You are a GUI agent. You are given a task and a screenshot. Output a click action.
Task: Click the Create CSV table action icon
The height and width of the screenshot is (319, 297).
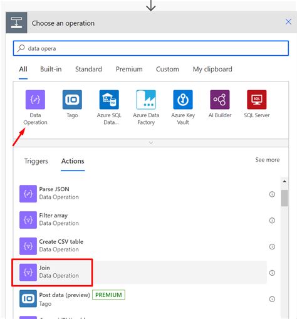28,246
